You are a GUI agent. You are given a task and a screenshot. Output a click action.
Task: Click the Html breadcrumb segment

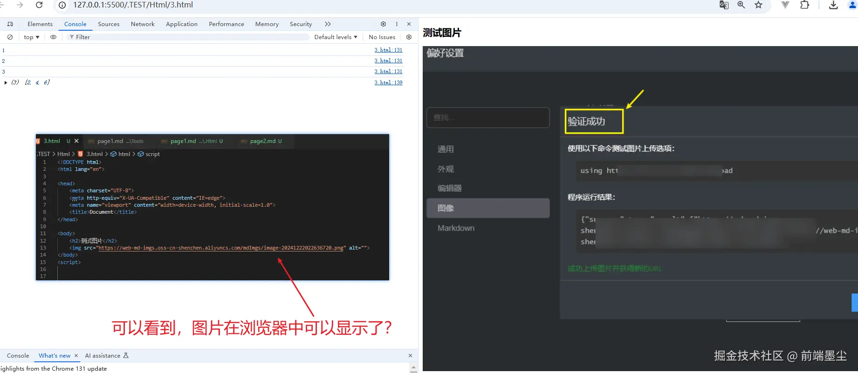click(x=63, y=154)
